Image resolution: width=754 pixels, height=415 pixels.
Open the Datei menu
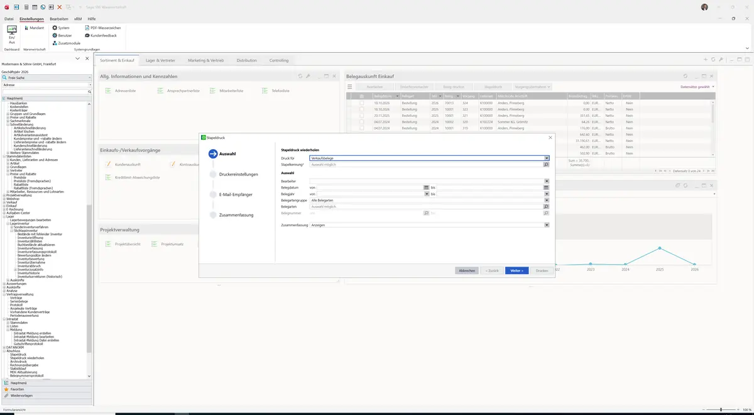[x=9, y=19]
